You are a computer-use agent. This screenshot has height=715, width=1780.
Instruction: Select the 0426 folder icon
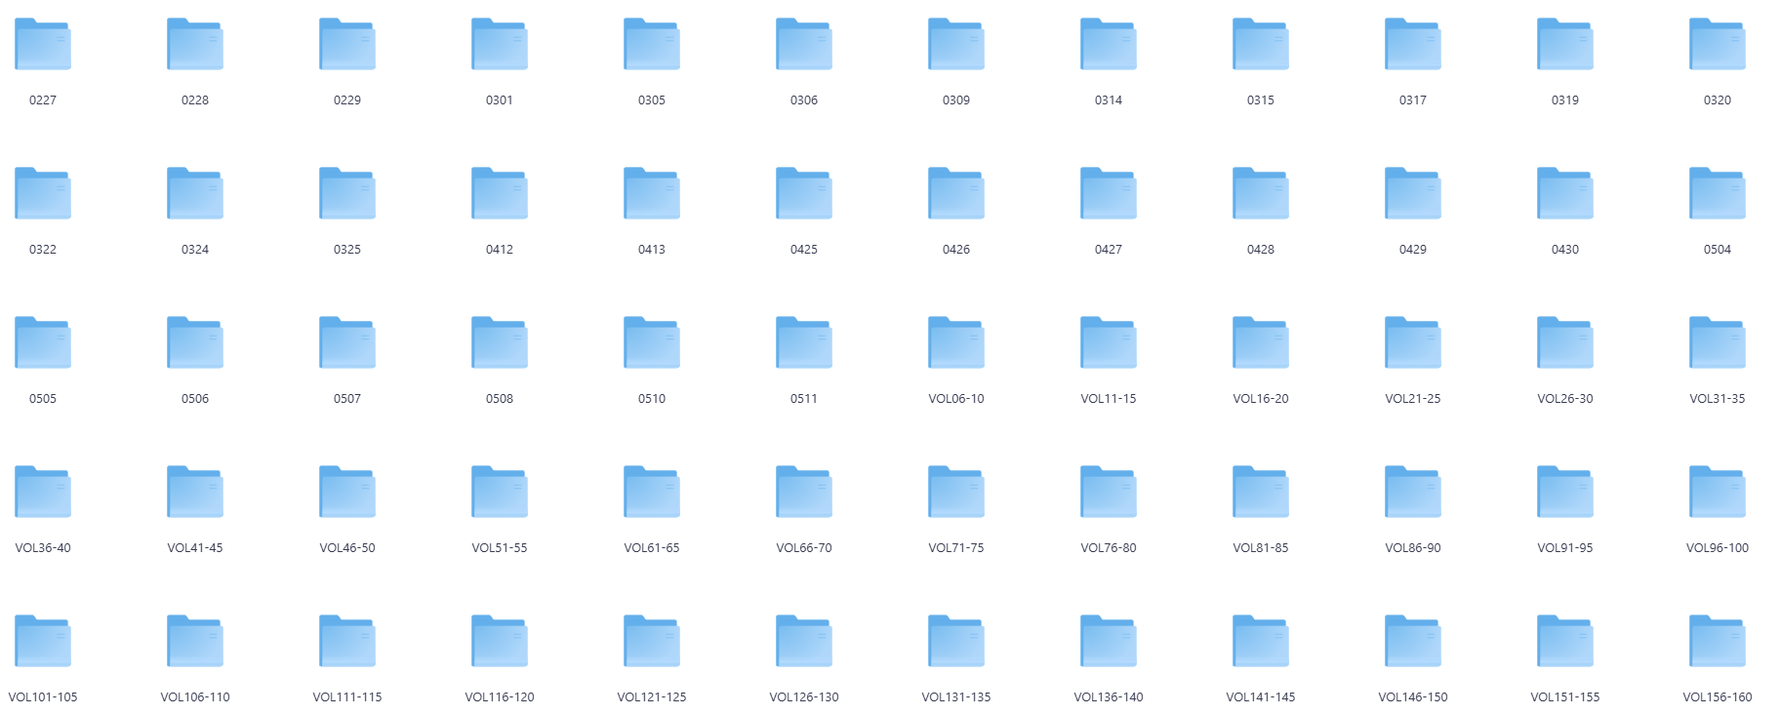click(956, 193)
